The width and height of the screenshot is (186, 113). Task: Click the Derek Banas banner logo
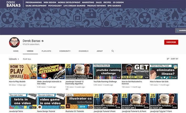point(13,4)
